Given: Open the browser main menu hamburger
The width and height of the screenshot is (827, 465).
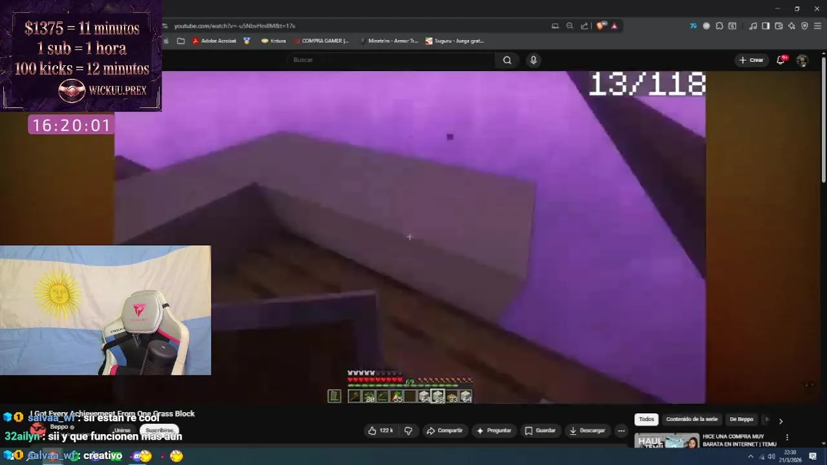Looking at the screenshot, I should click(818, 26).
